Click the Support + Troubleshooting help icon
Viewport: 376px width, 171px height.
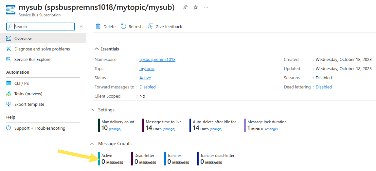[9, 128]
